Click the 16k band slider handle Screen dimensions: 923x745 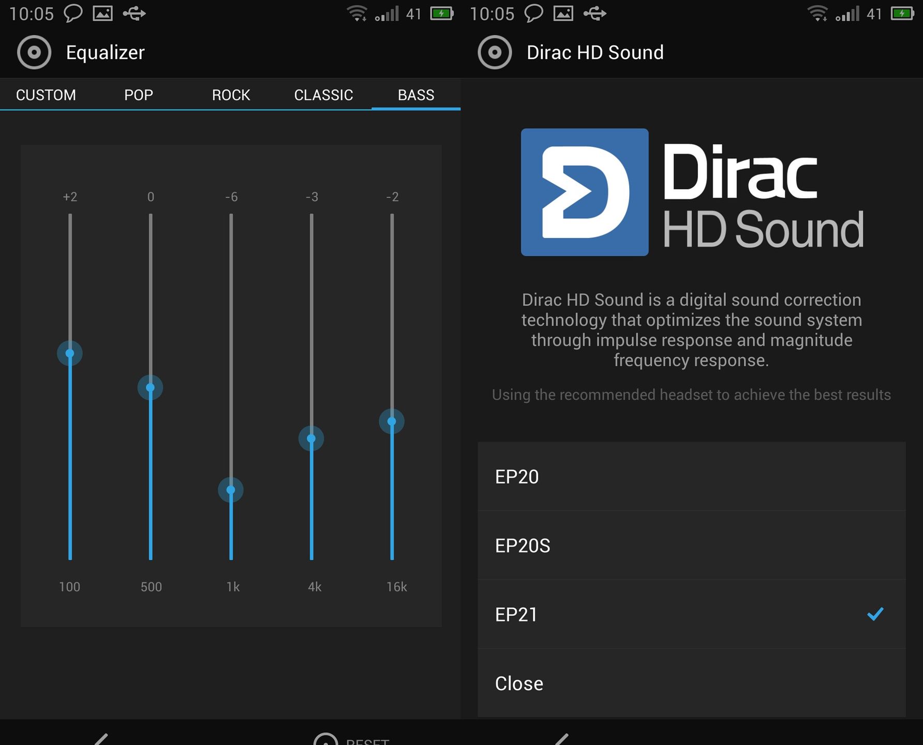[x=392, y=421]
